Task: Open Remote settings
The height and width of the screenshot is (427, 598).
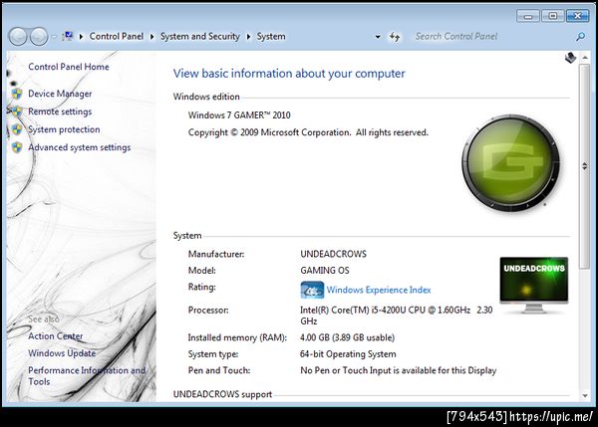Action: tap(60, 111)
